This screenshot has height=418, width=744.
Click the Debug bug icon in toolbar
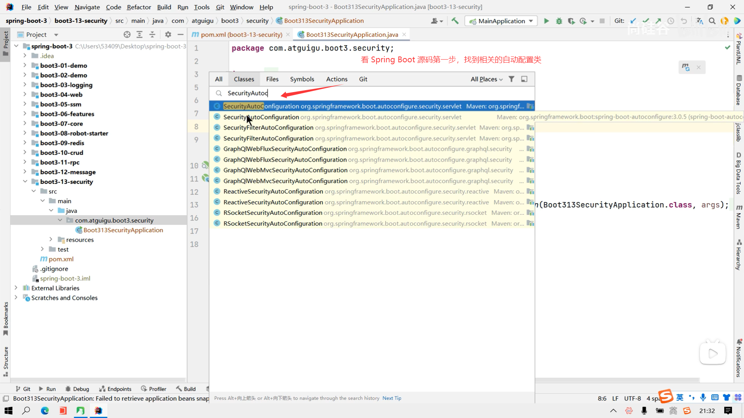click(559, 21)
